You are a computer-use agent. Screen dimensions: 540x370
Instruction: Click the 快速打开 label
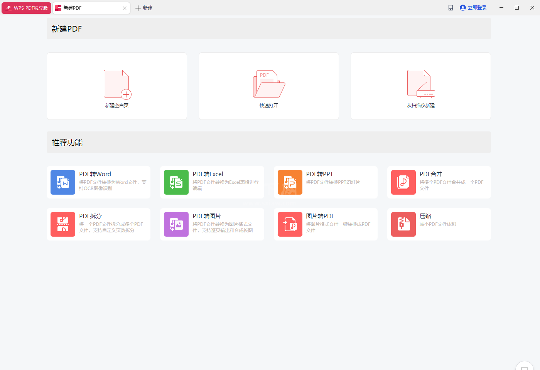[x=269, y=105]
